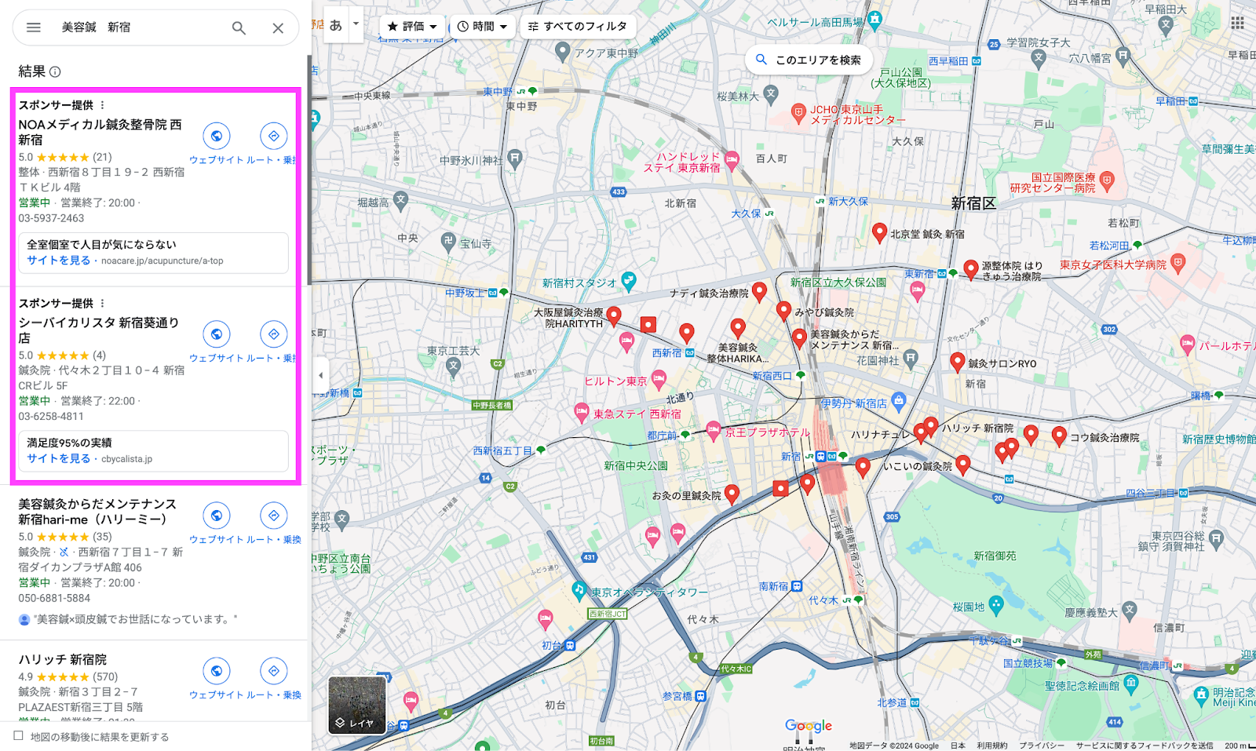Select 北京堂 鍼灸 新宿 map pin
This screenshot has width=1256, height=751.
(879, 232)
